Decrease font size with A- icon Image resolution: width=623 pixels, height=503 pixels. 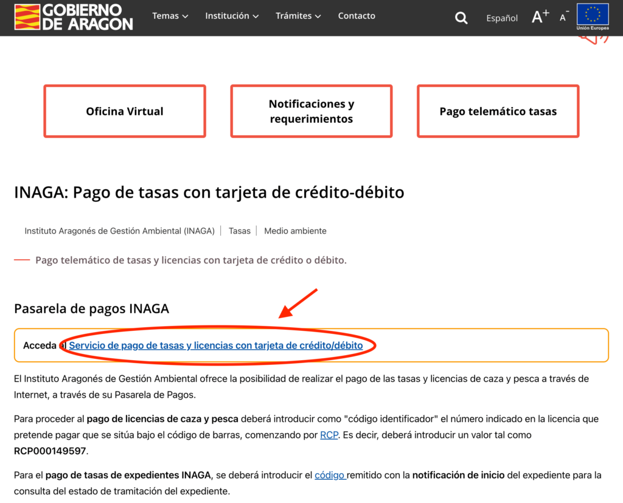pos(564,16)
